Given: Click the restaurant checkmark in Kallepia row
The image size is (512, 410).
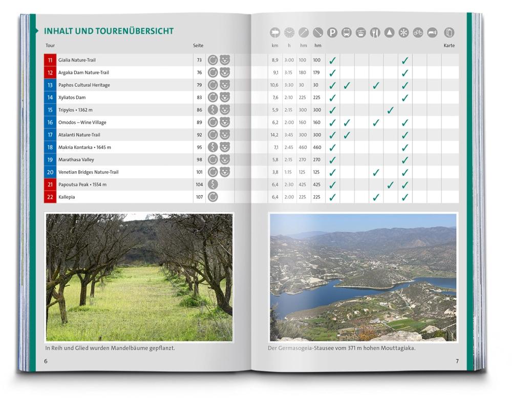Looking at the screenshot, I should [x=376, y=197].
